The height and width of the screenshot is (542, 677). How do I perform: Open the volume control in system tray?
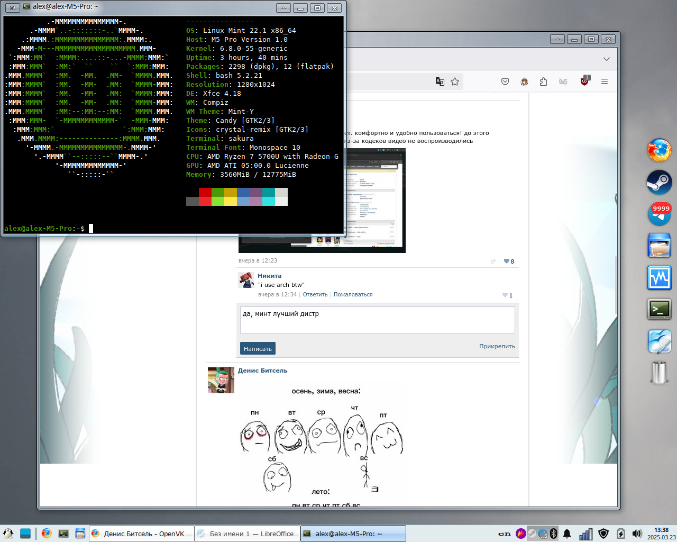pos(637,534)
